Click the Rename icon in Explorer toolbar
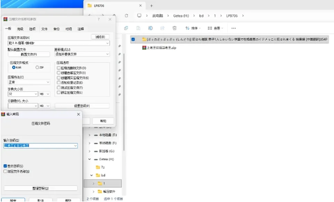This screenshot has width=334, height=202. pyautogui.click(x=150, y=28)
